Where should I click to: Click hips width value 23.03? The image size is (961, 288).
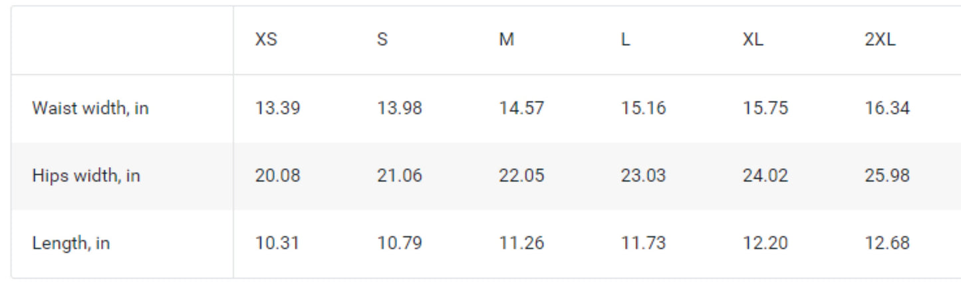pos(644,176)
